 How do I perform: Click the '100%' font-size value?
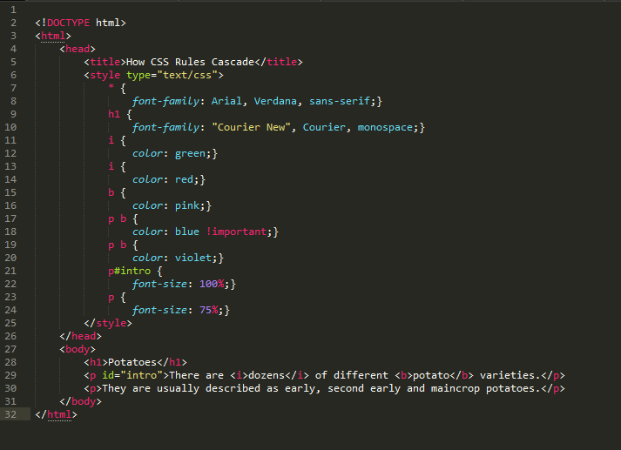212,284
